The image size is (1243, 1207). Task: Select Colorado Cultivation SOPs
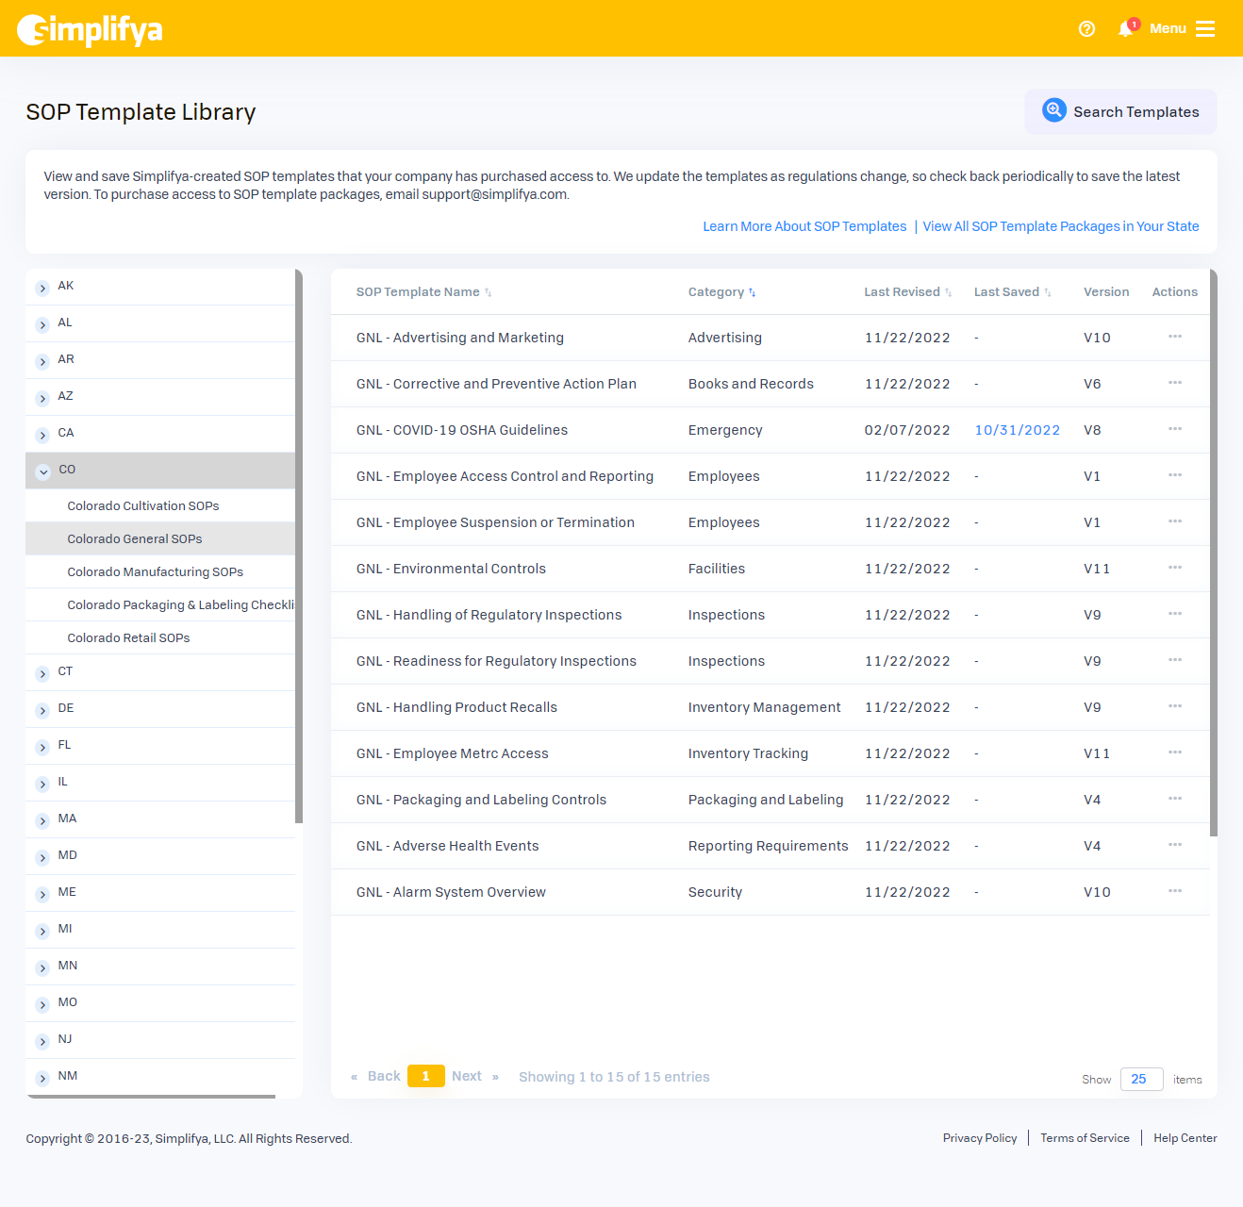coord(143,506)
